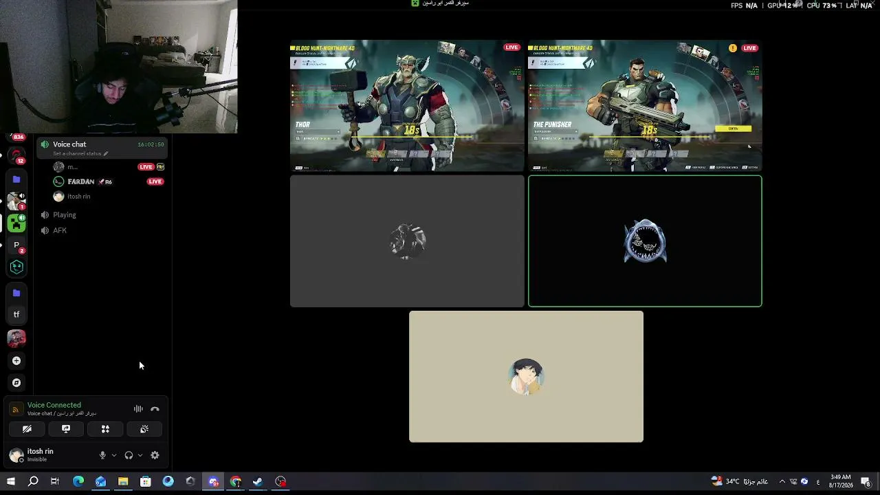Switch the Arabic input language indicator
This screenshot has width=880, height=495.
pyautogui.click(x=817, y=482)
